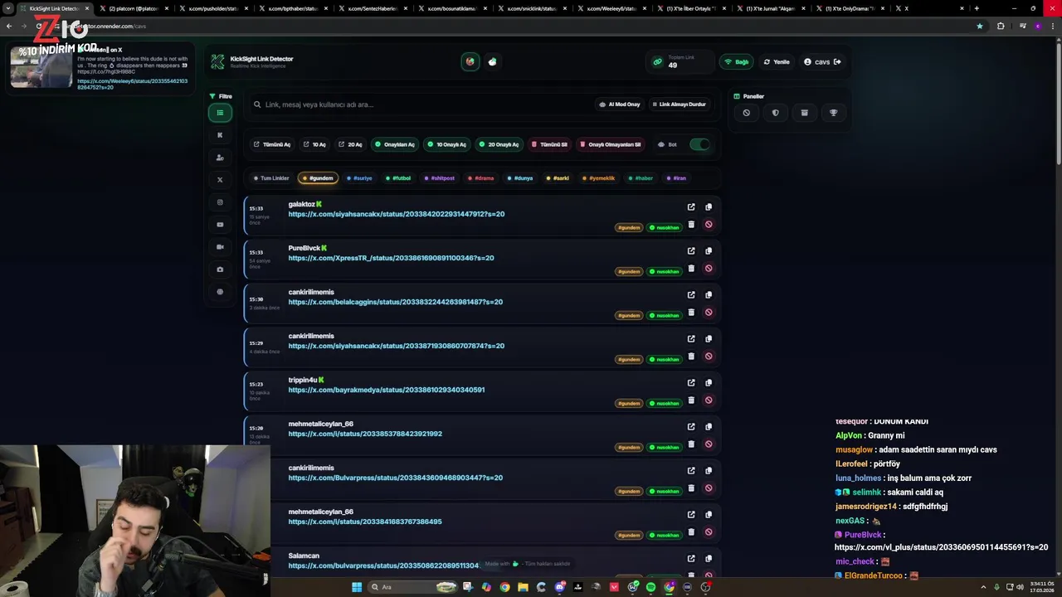Open the banned panel icon under Paneller
1062x597 pixels.
point(746,113)
